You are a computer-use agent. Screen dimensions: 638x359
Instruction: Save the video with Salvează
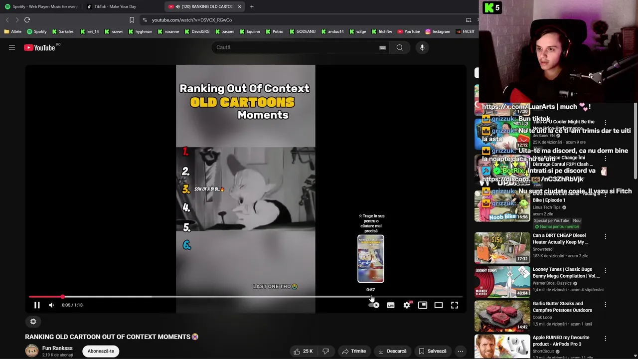click(x=433, y=351)
